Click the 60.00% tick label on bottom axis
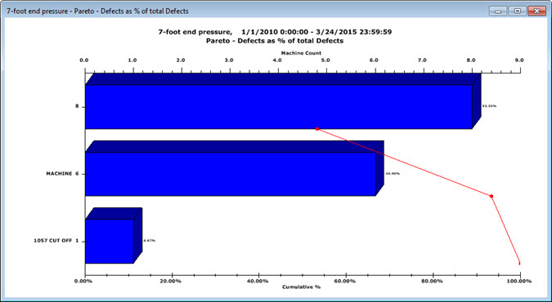This screenshot has width=552, height=302. [346, 282]
